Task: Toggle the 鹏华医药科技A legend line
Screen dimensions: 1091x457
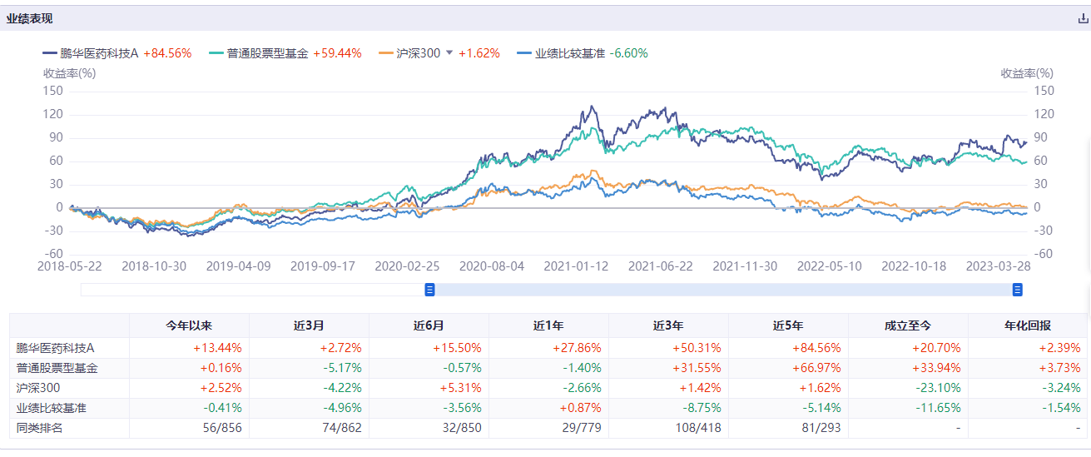Action: click(90, 53)
